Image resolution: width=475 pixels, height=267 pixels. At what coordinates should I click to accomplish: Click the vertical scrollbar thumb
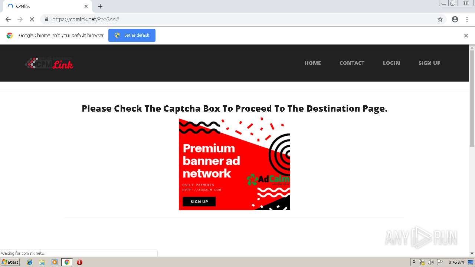point(472,98)
